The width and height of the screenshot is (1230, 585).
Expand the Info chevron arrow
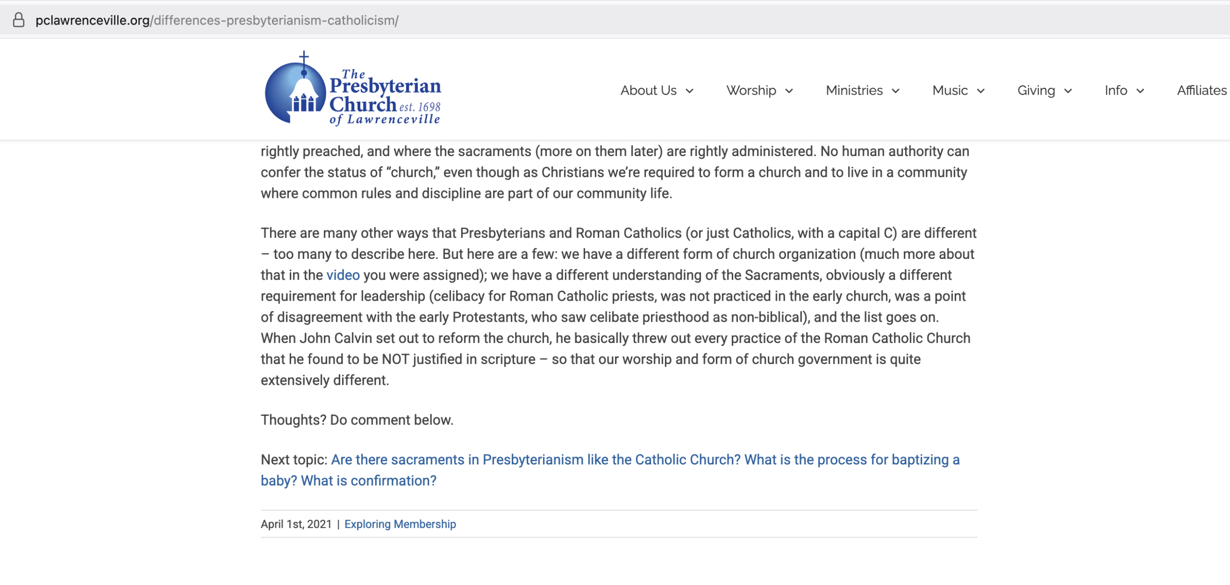[1140, 91]
